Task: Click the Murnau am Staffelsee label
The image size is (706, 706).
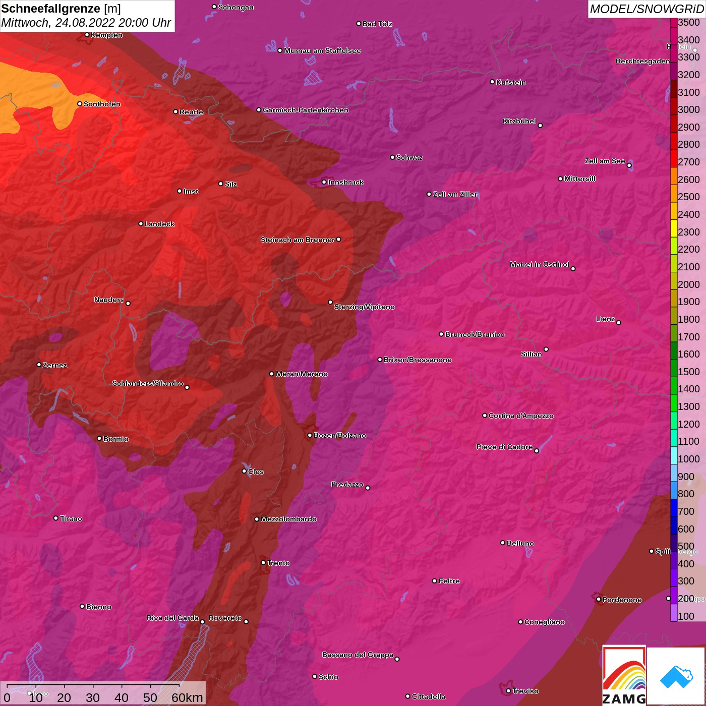Action: pyautogui.click(x=322, y=50)
